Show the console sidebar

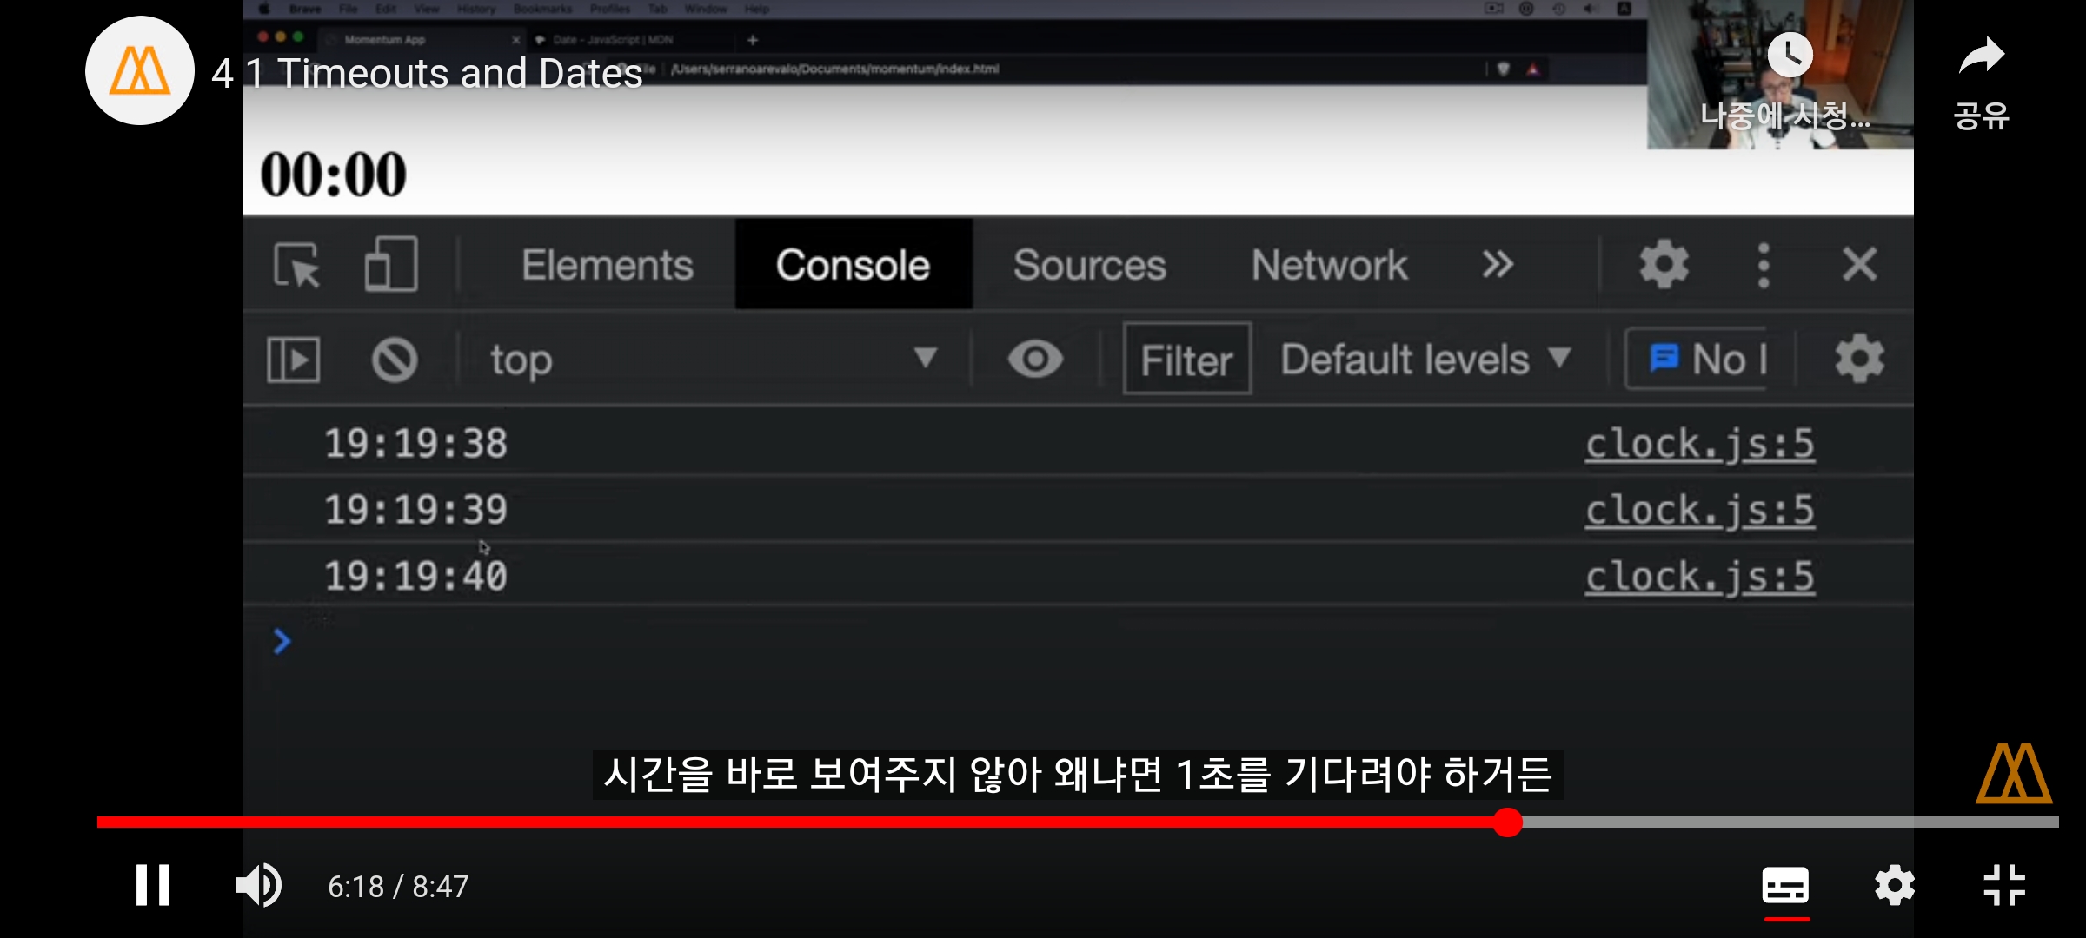click(x=293, y=360)
